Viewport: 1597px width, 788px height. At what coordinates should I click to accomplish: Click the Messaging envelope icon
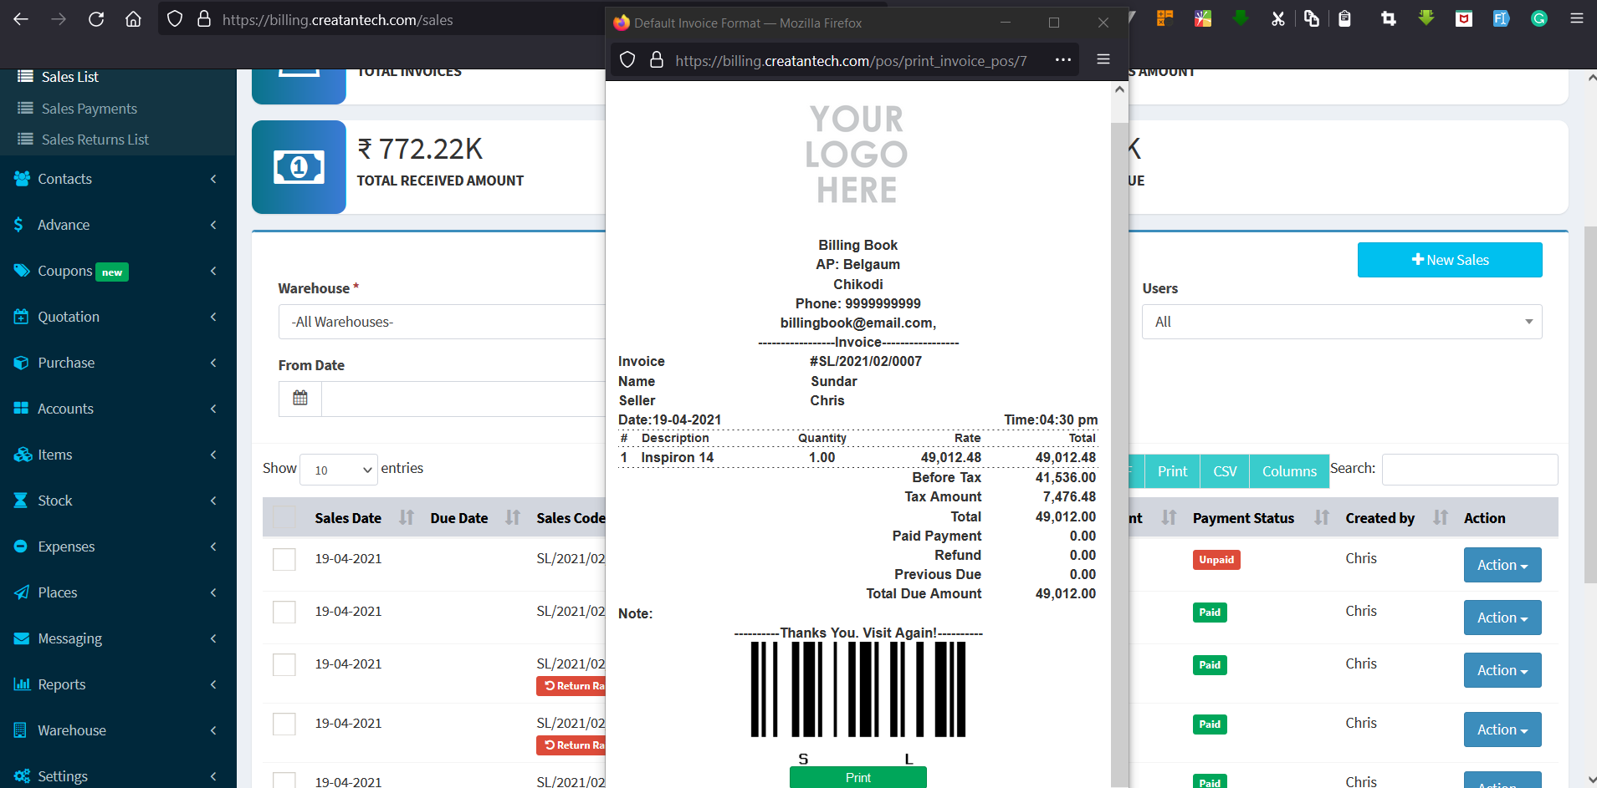pos(22,638)
